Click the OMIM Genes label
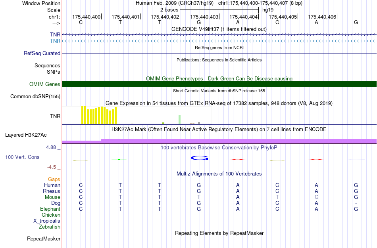This screenshot has width=377, height=248. [45, 84]
